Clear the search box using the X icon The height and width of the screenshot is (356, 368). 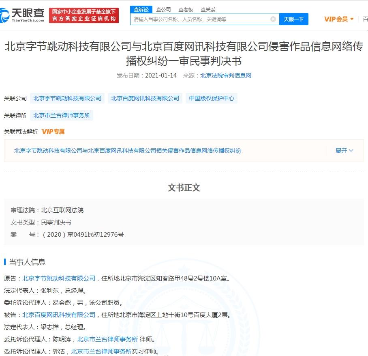click(274, 19)
